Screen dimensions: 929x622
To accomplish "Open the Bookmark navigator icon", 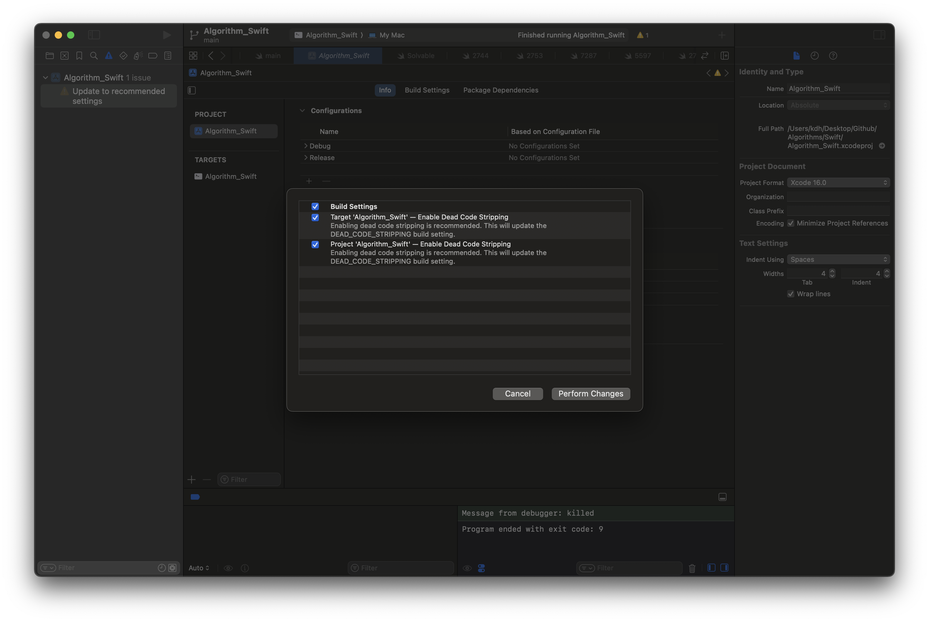I will pos(79,56).
